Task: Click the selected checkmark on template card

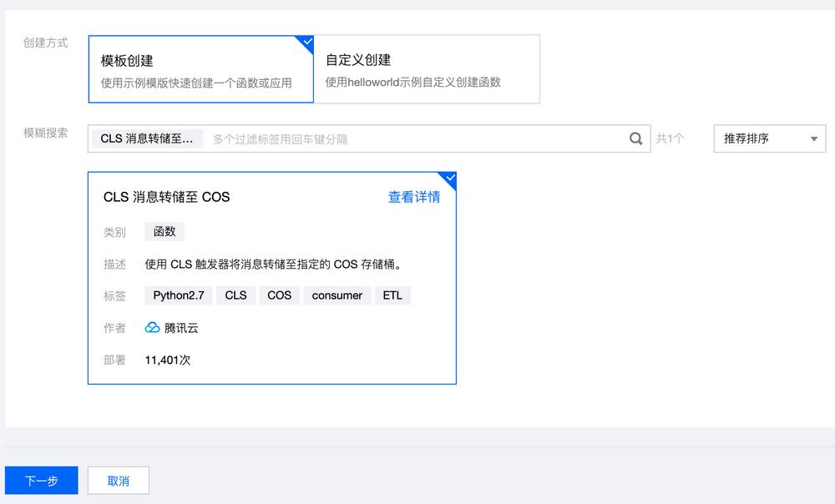Action: pyautogui.click(x=450, y=178)
